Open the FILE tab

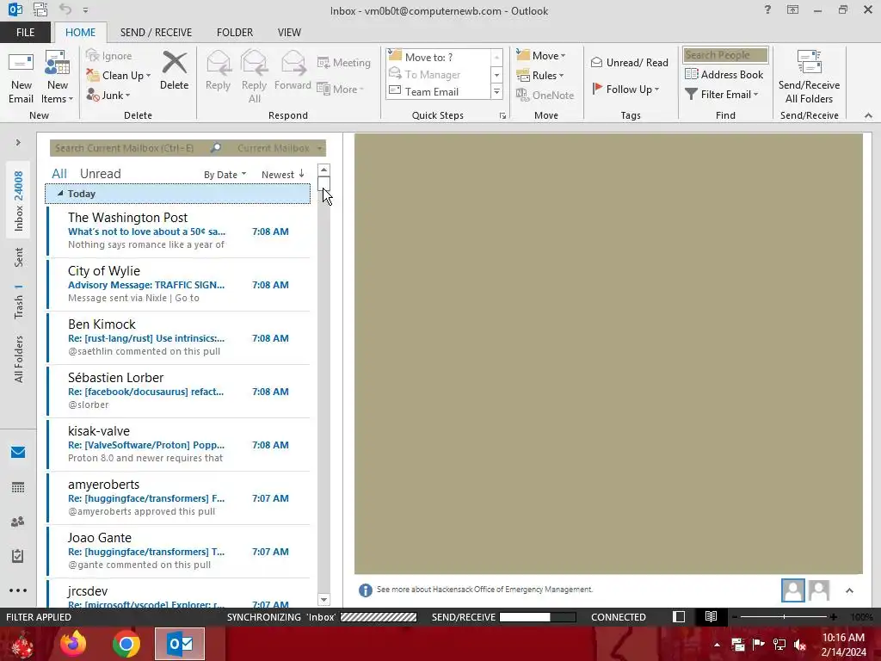point(25,33)
